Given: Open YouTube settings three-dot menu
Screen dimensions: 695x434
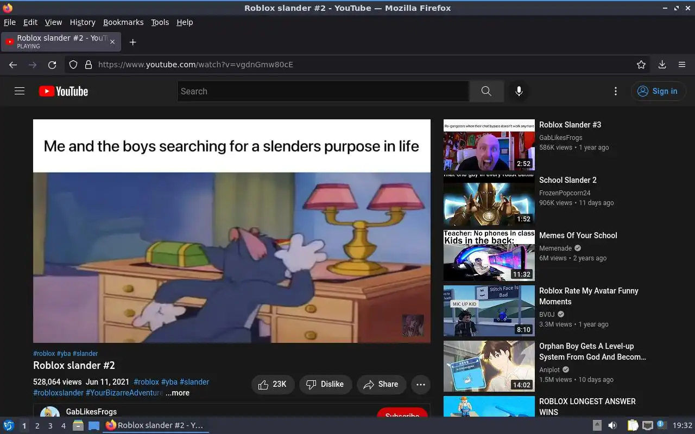Looking at the screenshot, I should tap(615, 91).
